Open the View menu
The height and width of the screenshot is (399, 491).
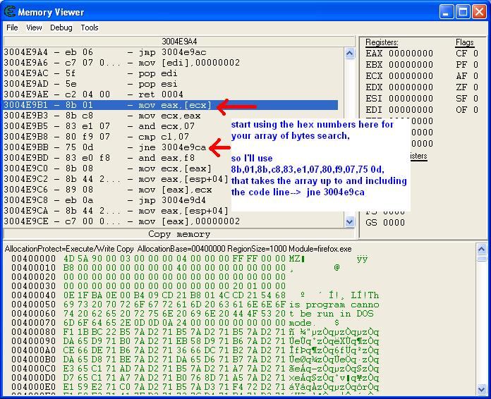pos(34,27)
